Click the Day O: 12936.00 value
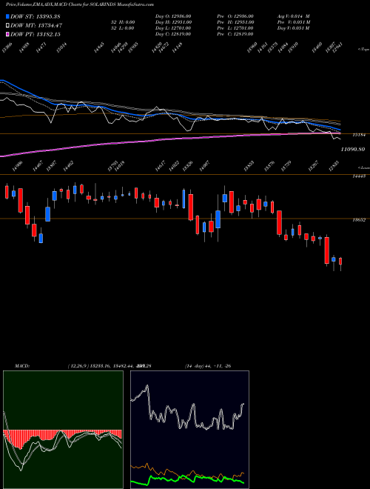Screen dimensions: 370x489 pos(173,16)
